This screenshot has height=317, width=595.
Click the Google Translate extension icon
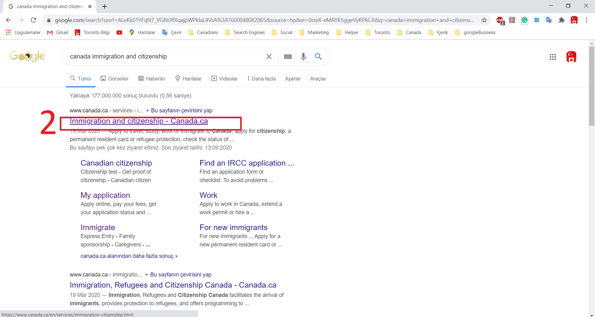click(549, 20)
